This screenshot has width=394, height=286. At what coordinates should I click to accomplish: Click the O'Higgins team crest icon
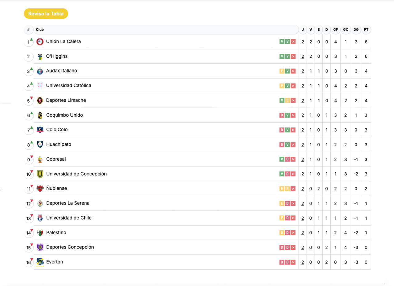point(40,57)
